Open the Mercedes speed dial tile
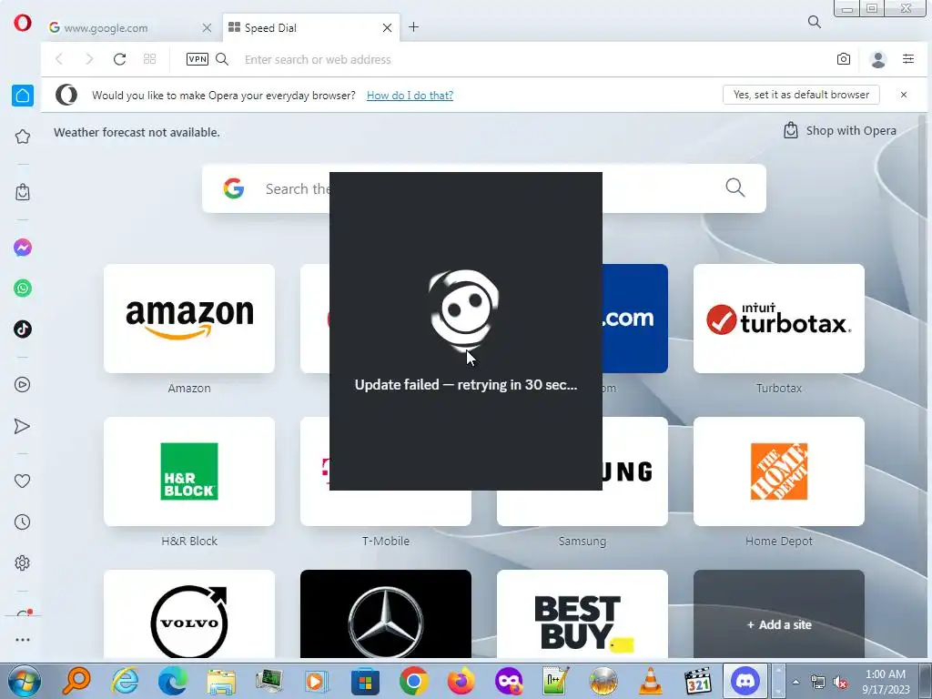Viewport: 932px width, 699px height. click(x=386, y=614)
